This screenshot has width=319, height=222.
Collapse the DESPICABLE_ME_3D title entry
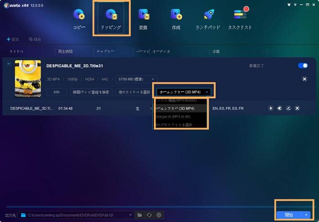[9, 64]
